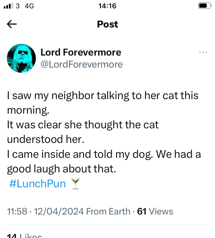Screen dimensions: 215x238
Task: Tap the cocktail glass emoji
Action: [x=75, y=184]
